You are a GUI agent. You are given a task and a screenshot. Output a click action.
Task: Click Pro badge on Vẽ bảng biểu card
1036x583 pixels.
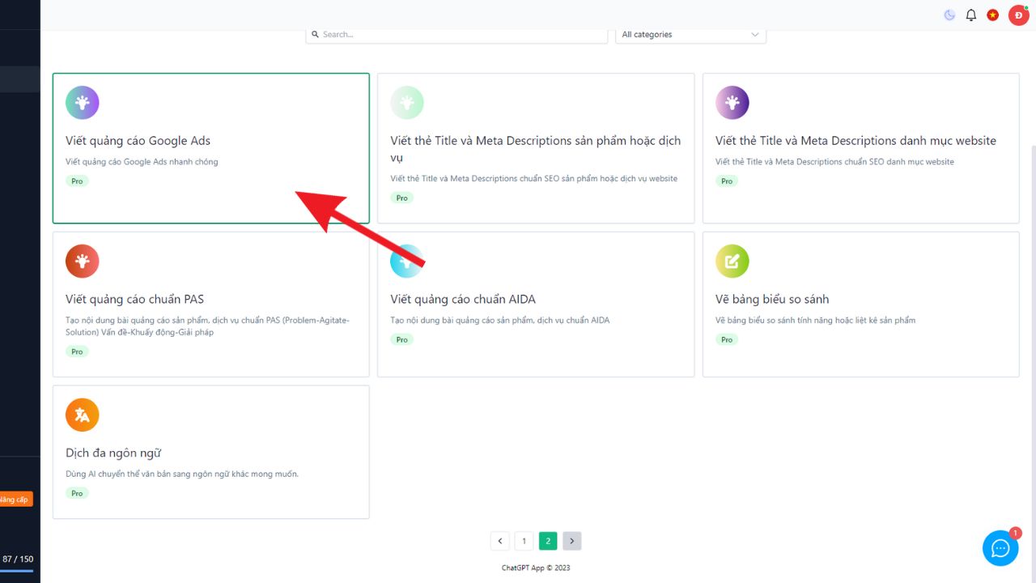pyautogui.click(x=727, y=340)
